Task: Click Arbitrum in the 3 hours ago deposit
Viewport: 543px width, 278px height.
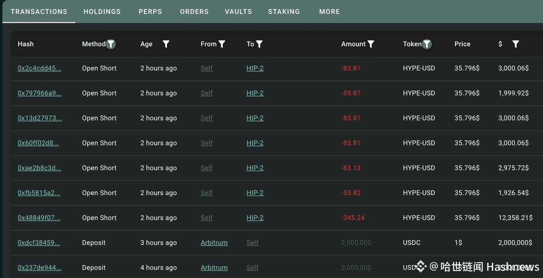Action: [x=214, y=243]
